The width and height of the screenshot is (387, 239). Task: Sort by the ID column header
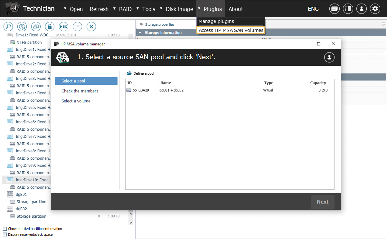[x=142, y=83]
